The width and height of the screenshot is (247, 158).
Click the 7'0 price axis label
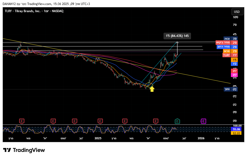(235, 25)
